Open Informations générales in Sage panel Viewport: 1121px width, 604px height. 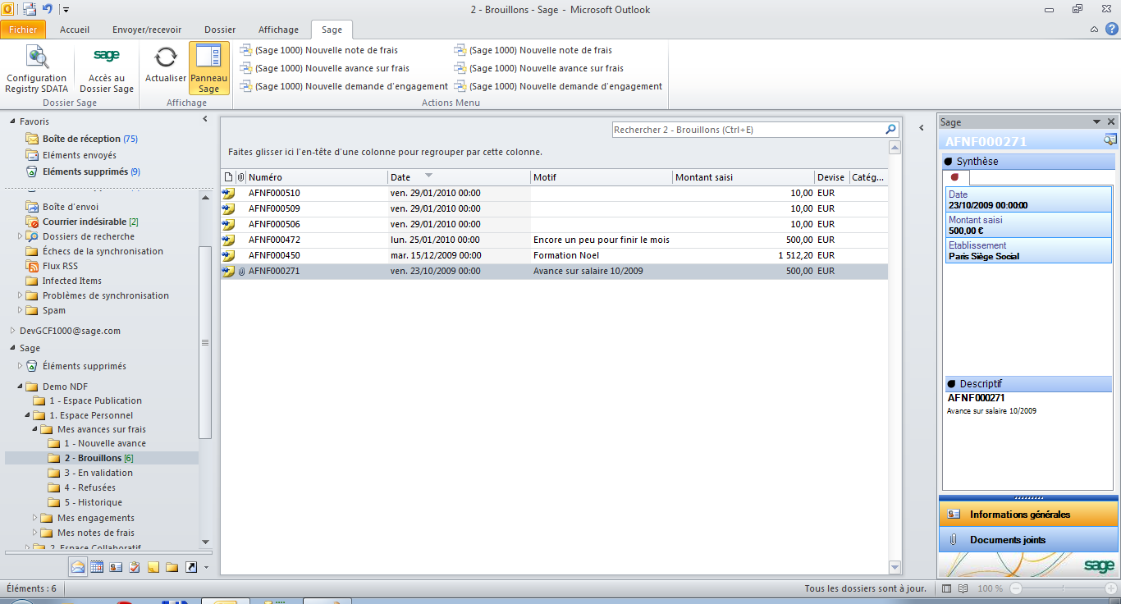point(1028,515)
